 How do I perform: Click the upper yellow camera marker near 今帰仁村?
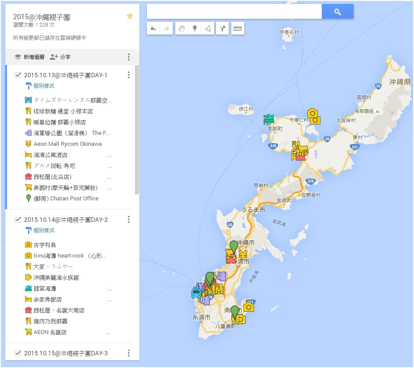coord(313,113)
